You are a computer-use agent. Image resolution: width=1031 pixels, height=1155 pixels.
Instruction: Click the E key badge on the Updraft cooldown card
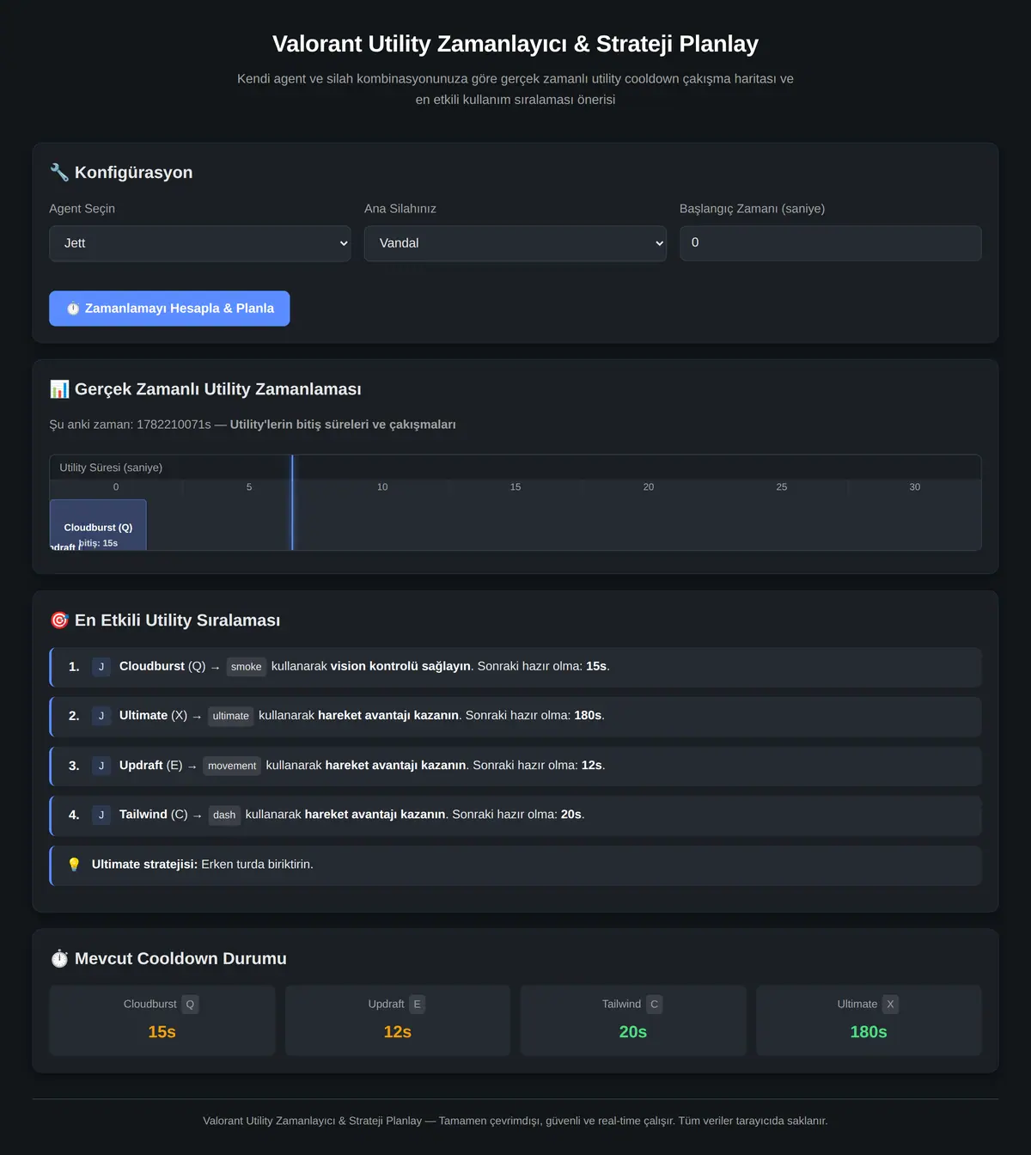(x=418, y=1004)
